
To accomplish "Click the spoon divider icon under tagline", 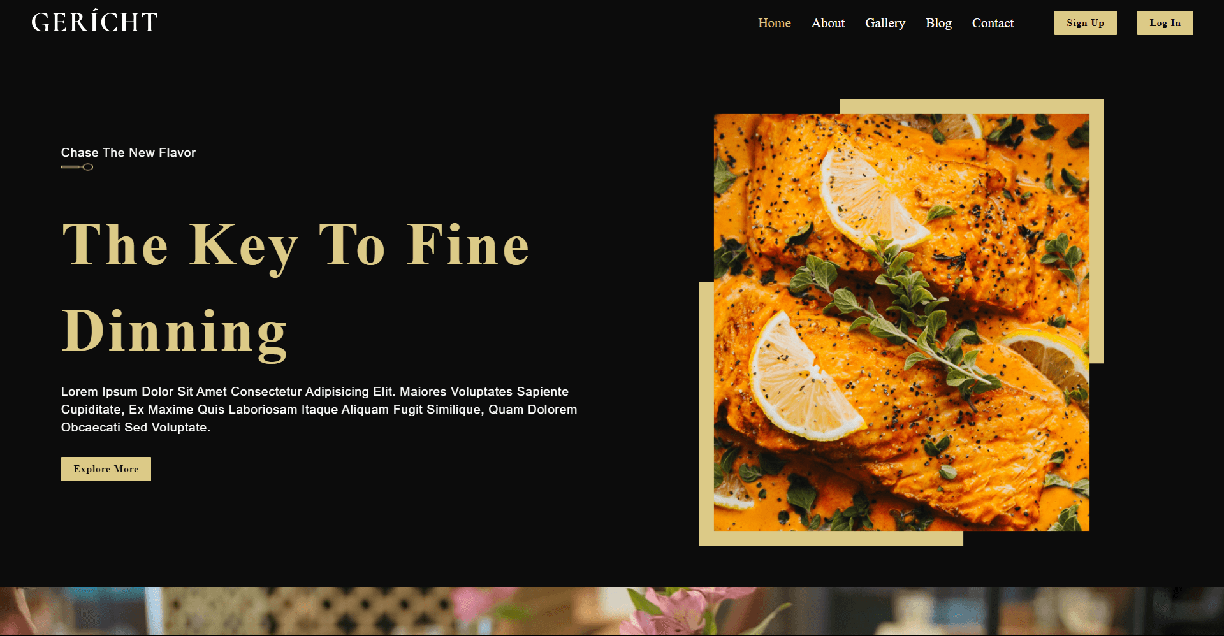I will [77, 167].
